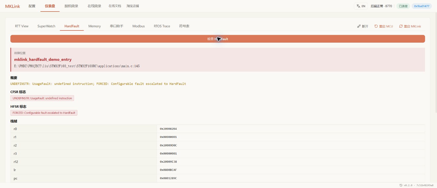Click the history icon beside version v0.2.0

(401, 185)
